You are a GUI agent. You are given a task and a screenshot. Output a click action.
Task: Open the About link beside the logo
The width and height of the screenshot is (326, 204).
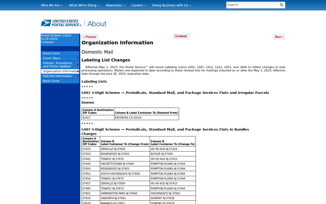[x=97, y=23]
